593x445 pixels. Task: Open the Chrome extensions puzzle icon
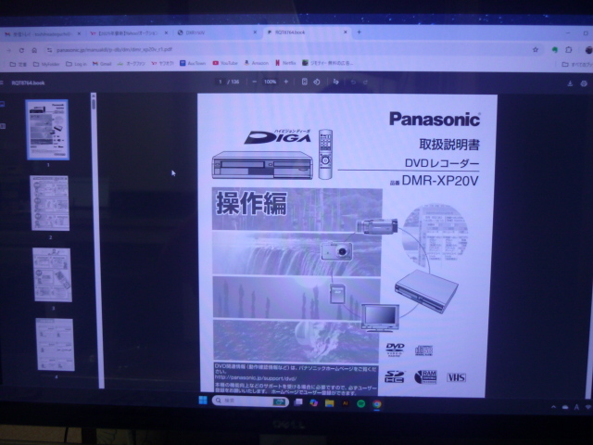point(568,49)
